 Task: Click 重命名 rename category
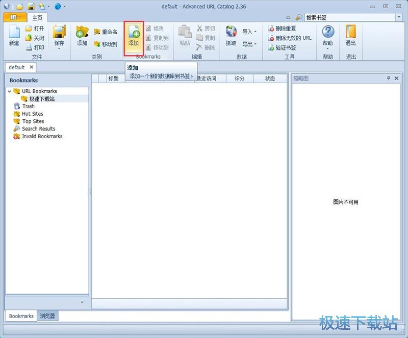[106, 32]
